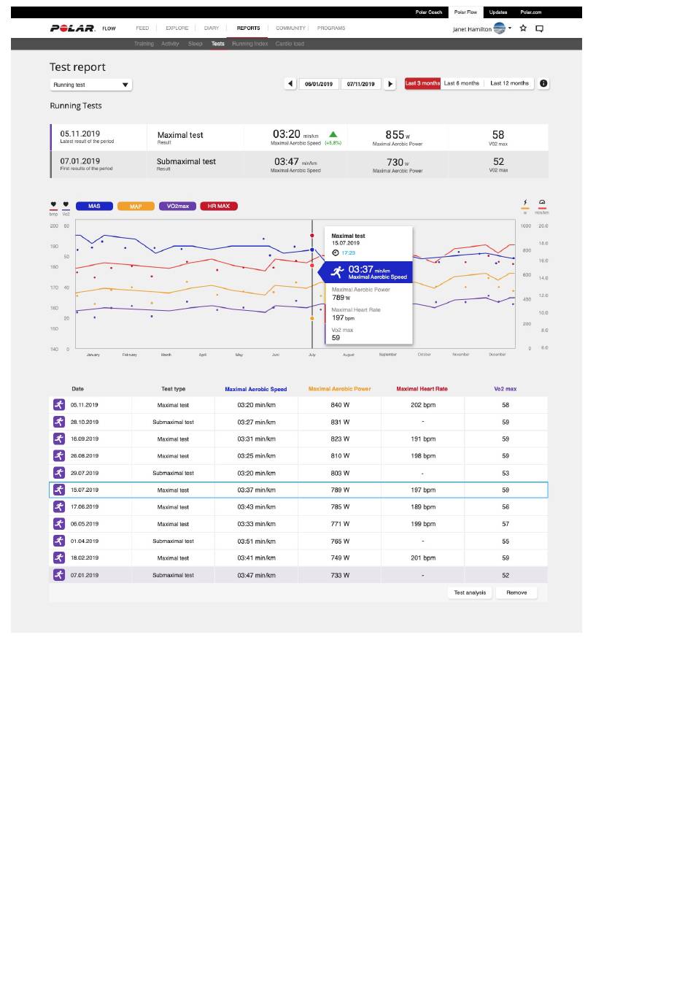Open the DIARY menu

(x=212, y=28)
